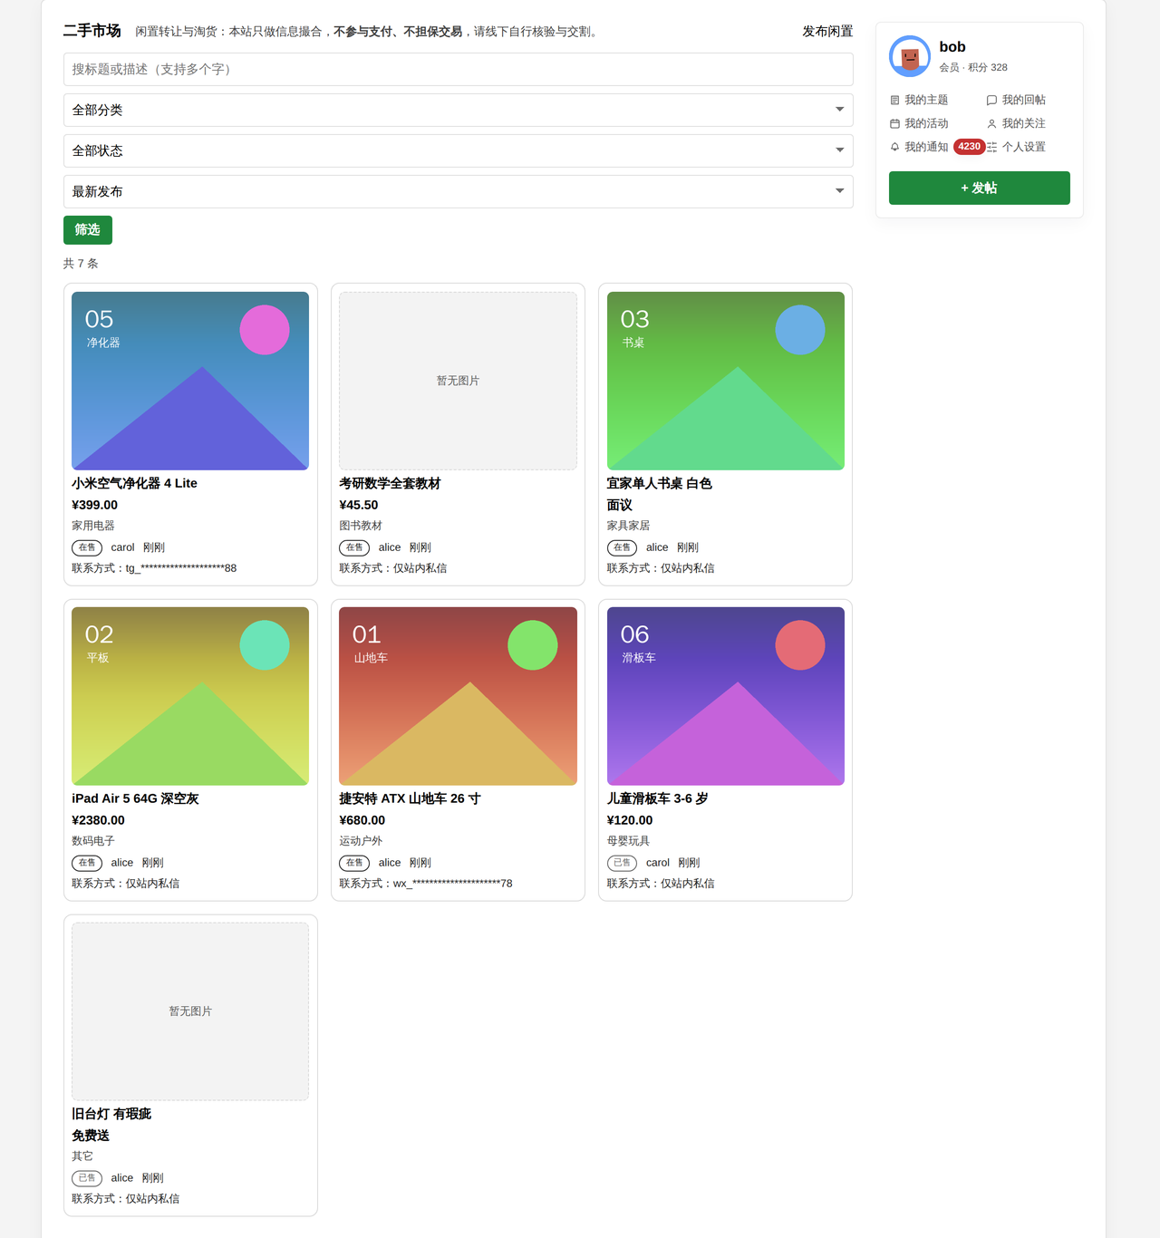Click the green 筛选 filter button
Screen dimensions: 1160x1238
point(88,230)
